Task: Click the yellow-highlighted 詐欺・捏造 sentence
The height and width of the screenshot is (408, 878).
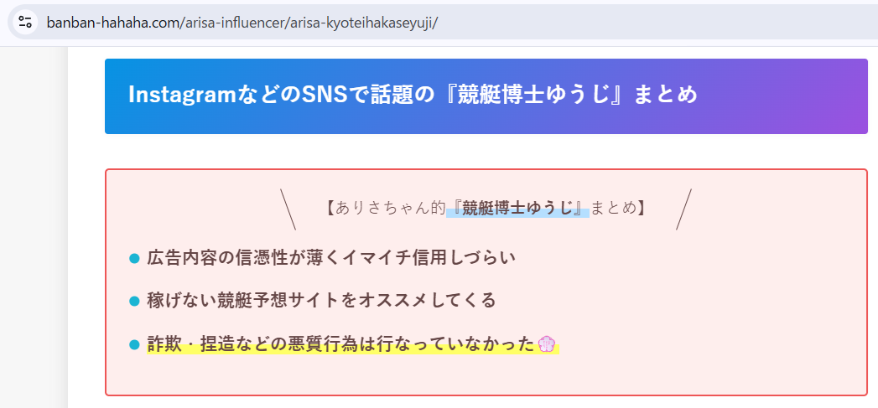Action: (340, 343)
